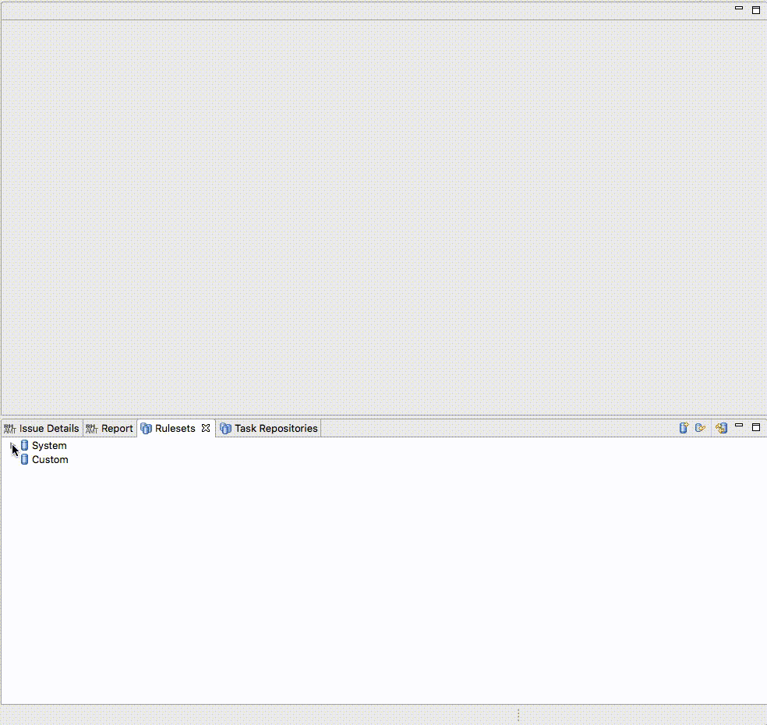This screenshot has height=725, width=767.
Task: Select the System ruleset item
Action: 49,446
